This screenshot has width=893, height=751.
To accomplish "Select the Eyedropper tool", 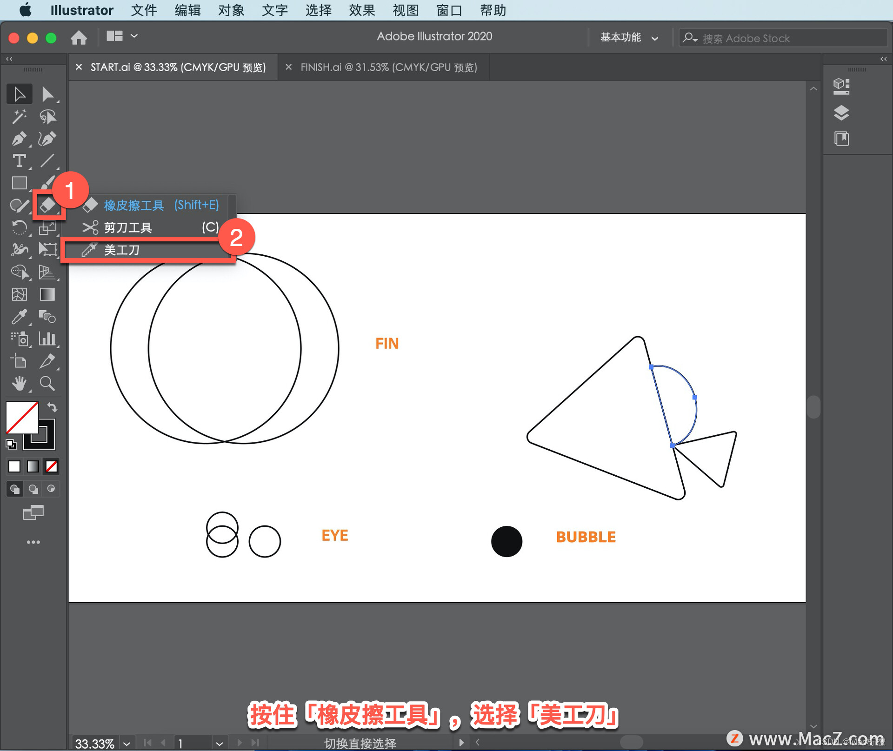I will 19,317.
